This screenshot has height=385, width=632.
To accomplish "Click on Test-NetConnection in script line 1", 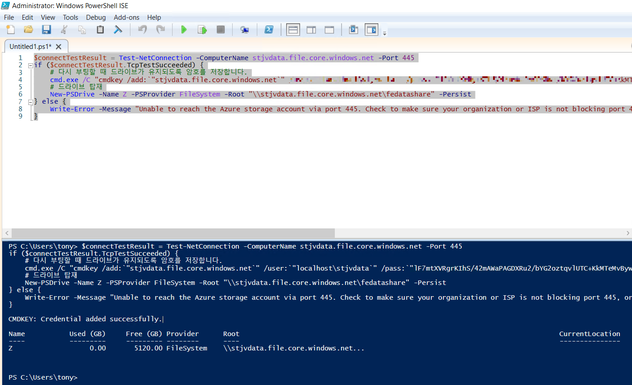I will point(155,58).
